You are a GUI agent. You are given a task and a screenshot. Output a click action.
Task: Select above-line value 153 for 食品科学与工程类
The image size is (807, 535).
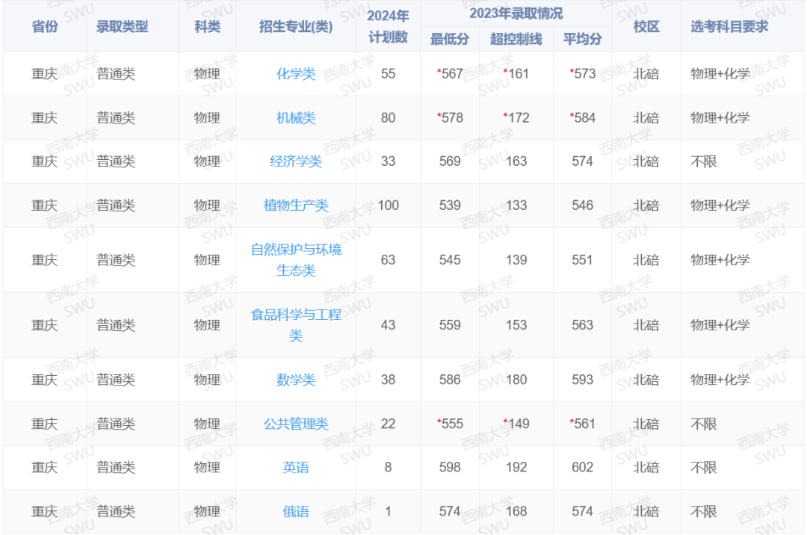(516, 325)
